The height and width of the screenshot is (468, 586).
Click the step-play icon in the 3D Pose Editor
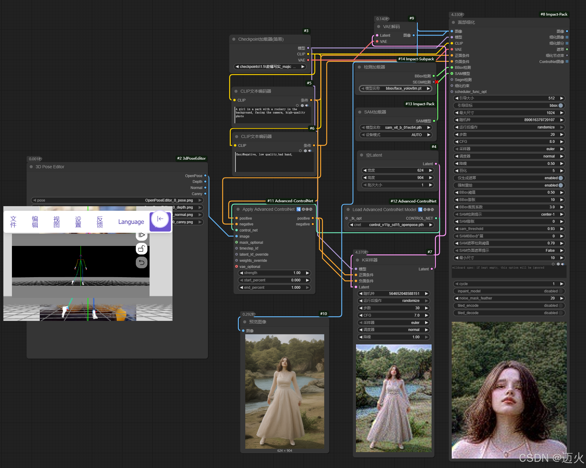pos(141,235)
